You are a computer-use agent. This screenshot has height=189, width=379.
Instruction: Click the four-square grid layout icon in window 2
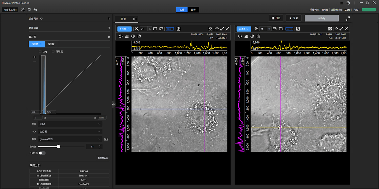click(330, 29)
